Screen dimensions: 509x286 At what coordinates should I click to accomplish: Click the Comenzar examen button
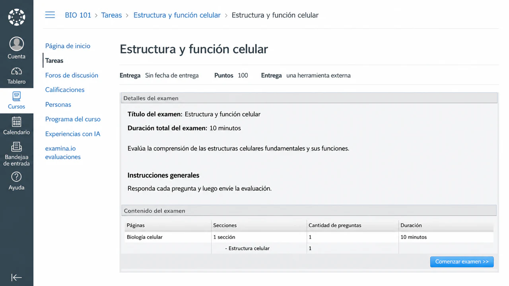click(462, 262)
